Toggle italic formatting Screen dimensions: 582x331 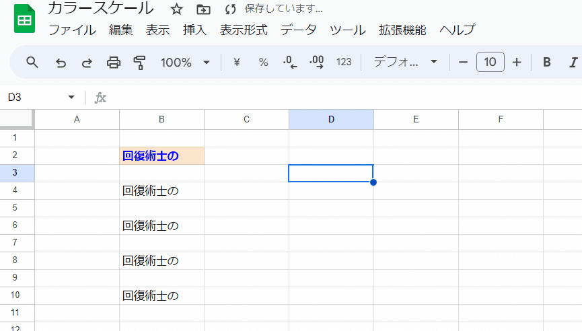click(x=573, y=62)
